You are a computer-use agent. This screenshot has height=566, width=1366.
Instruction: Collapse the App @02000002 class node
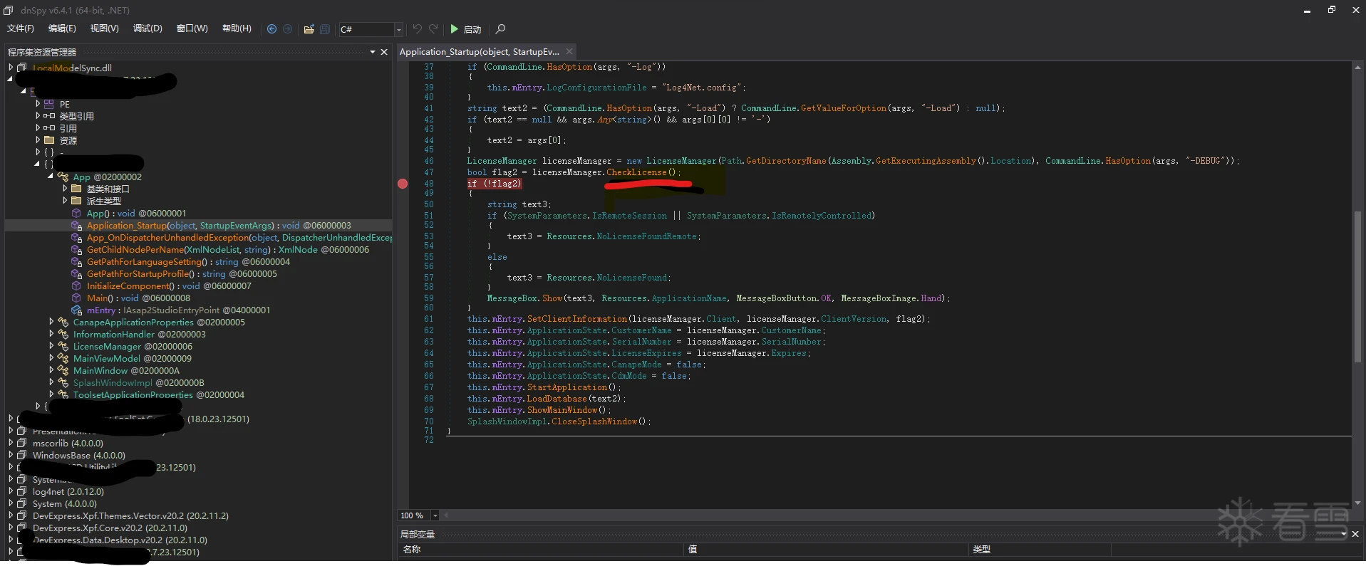tap(51, 177)
